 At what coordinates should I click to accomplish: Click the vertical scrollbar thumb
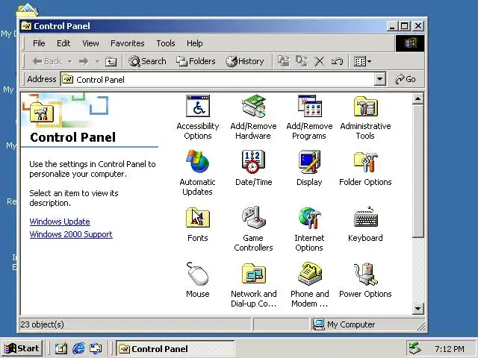click(418, 171)
